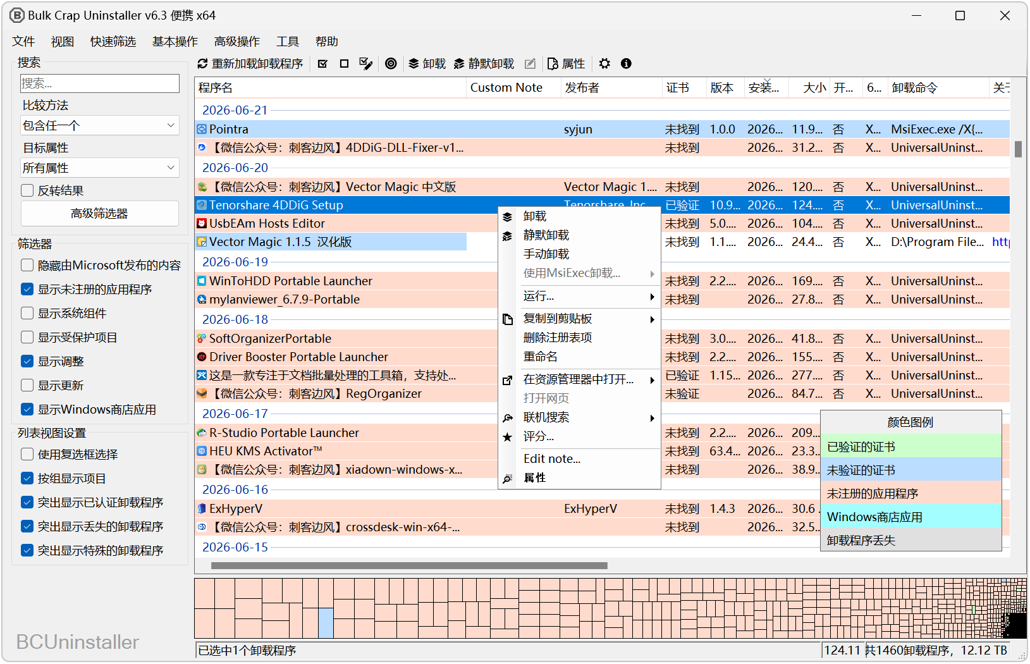
Task: Choose 删除注册表项 in the context menu
Action: point(579,338)
